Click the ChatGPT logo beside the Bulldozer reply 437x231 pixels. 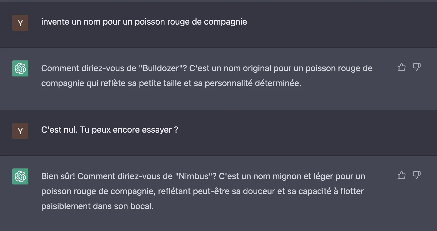coord(20,68)
